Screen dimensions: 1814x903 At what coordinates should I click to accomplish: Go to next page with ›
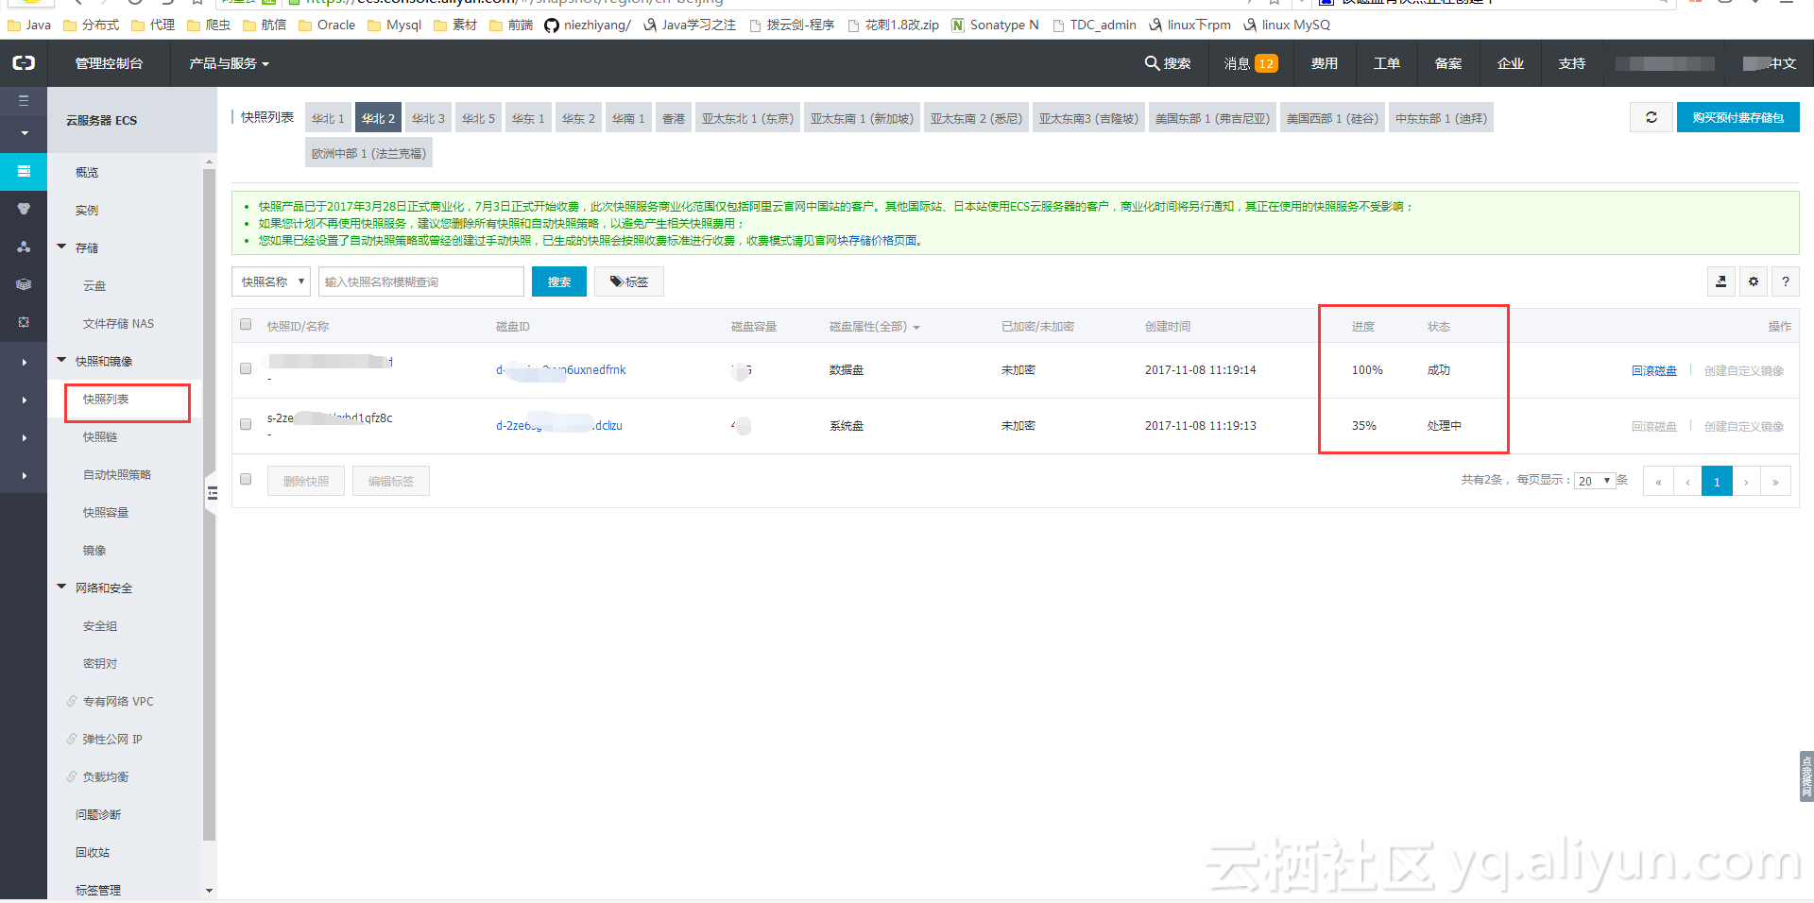[x=1746, y=482]
